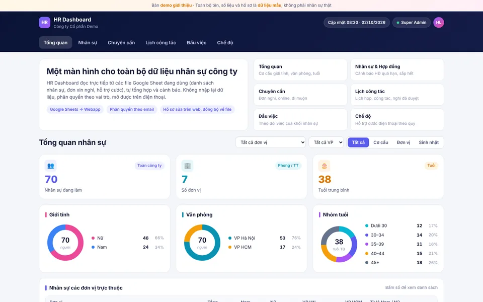Screen dimensions: 483x302
Task: Open the Đầu việc nav tab
Action: point(197,42)
